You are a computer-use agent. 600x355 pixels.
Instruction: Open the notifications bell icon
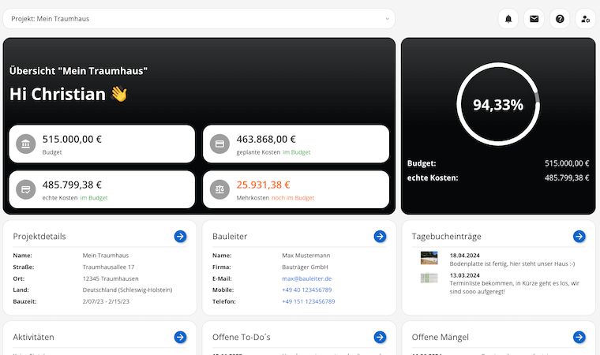tap(509, 19)
